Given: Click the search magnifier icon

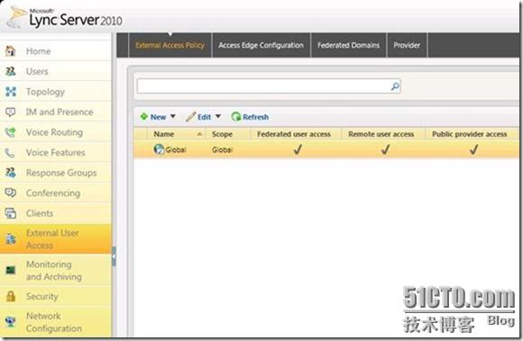Looking at the screenshot, I should 395,86.
